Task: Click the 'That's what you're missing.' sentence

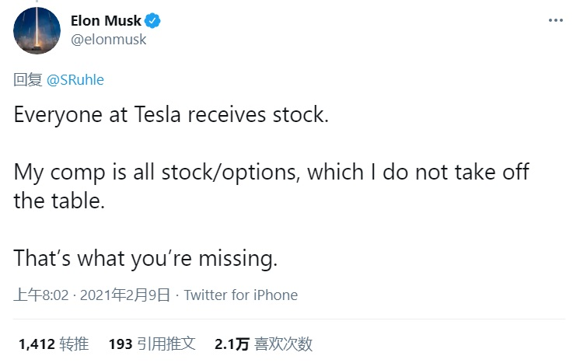Action: [145, 259]
